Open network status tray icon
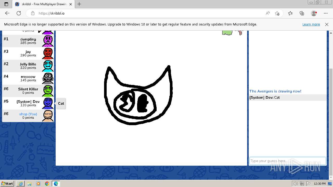Image resolution: width=333 pixels, height=187 pixels. tap(302, 184)
